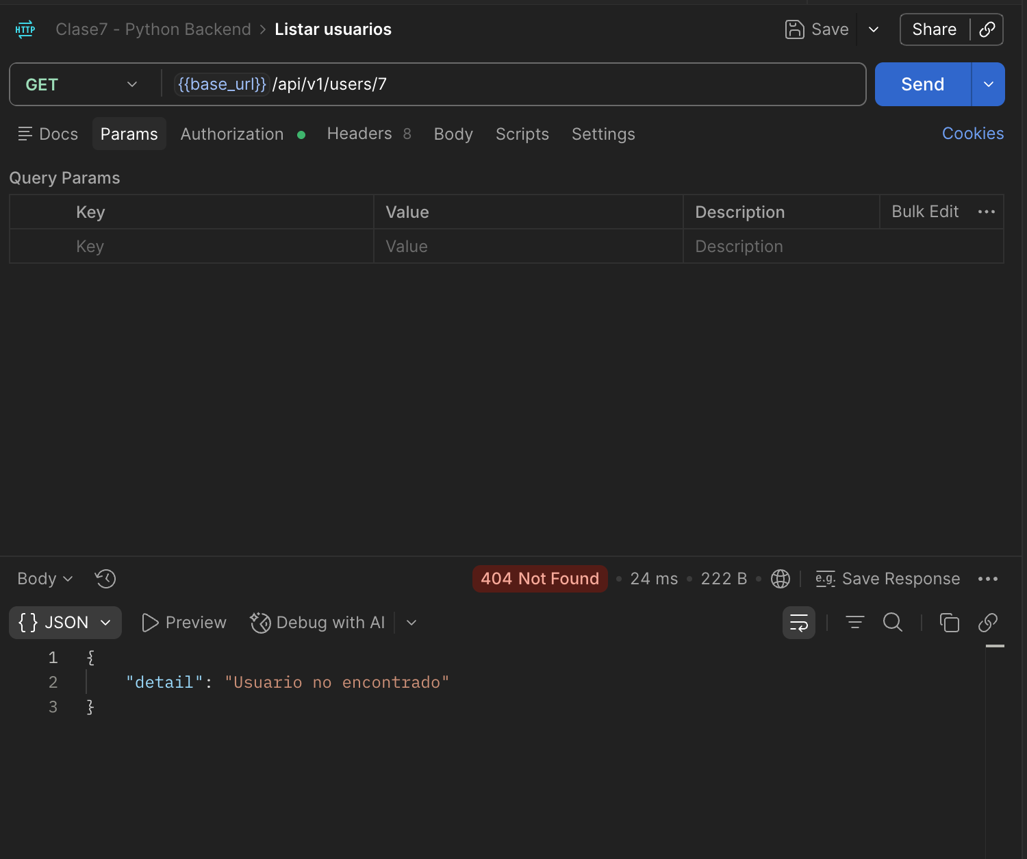Open response history clock icon

[x=105, y=579]
